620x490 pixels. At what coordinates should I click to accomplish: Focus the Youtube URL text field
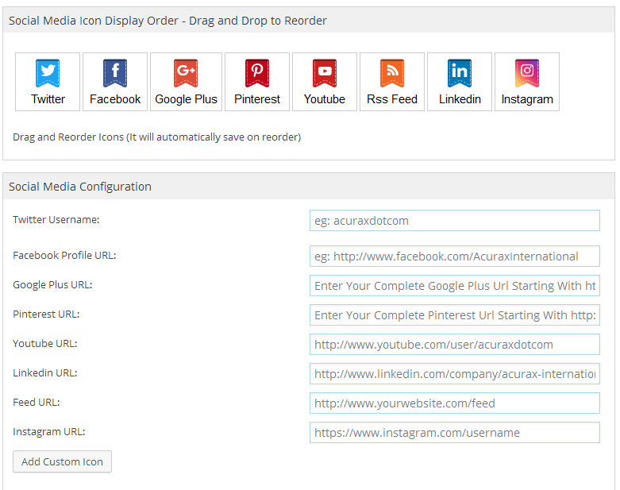[x=454, y=345]
